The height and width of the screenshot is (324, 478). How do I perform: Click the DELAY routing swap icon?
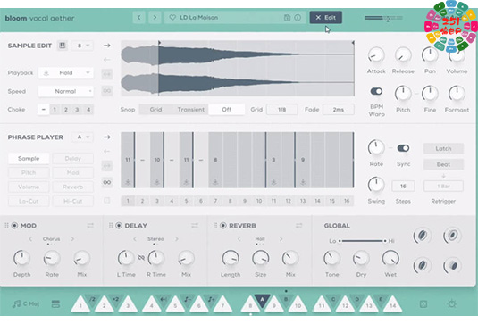pos(195,226)
